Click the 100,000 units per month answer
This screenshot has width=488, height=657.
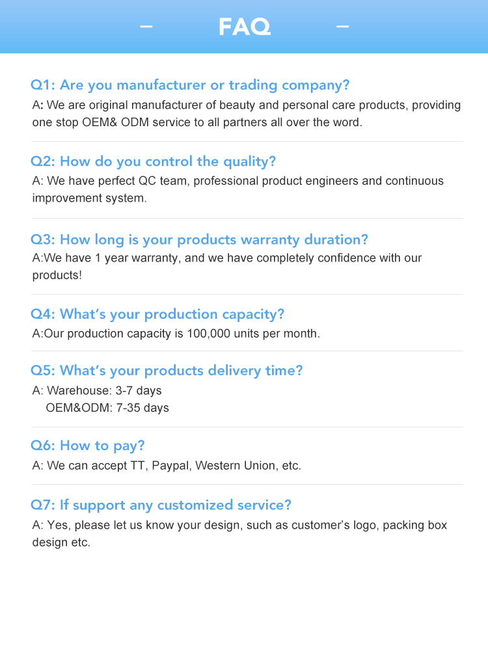(176, 334)
